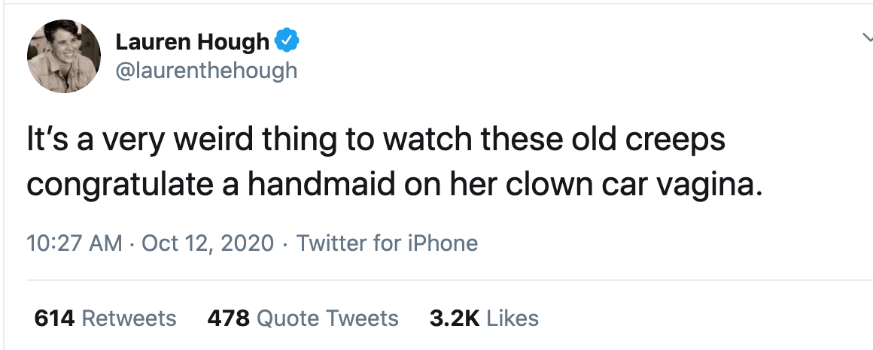Expand the tweet options chevron menu
Screen dimensions: 873x350
click(868, 38)
